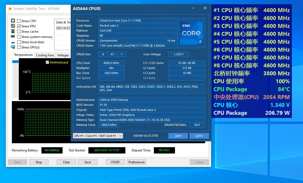Click the Code Name Rocket Lake-S value
This screenshot has height=183, width=303.
pyautogui.click(x=138, y=26)
